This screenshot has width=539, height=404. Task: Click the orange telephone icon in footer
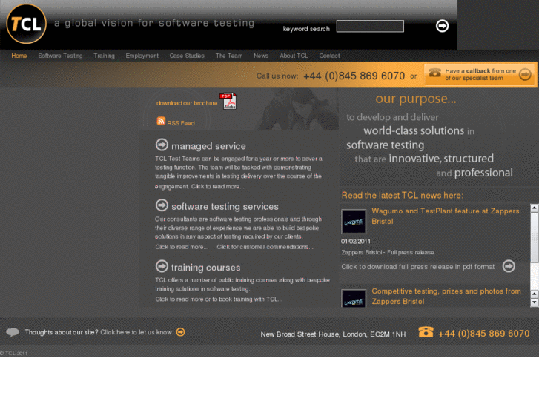pyautogui.click(x=426, y=332)
